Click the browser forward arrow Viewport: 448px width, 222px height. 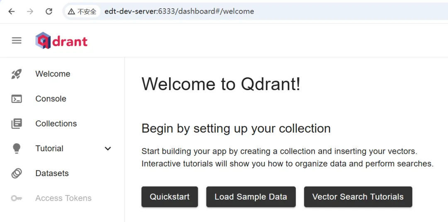(30, 12)
